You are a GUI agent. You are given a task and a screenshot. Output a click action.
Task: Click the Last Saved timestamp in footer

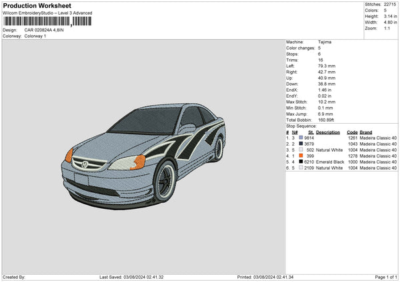[x=131, y=277]
